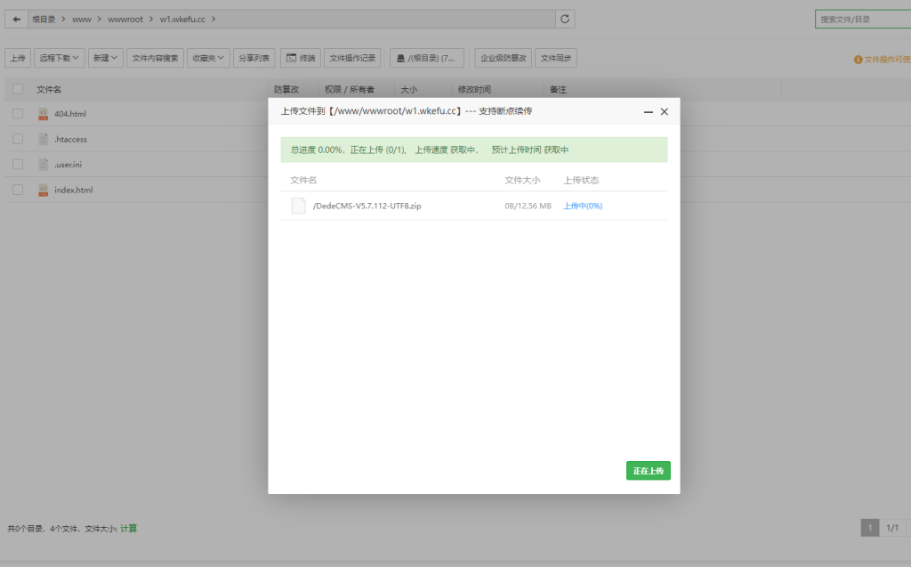Click the .htaccess file icon

click(x=43, y=139)
